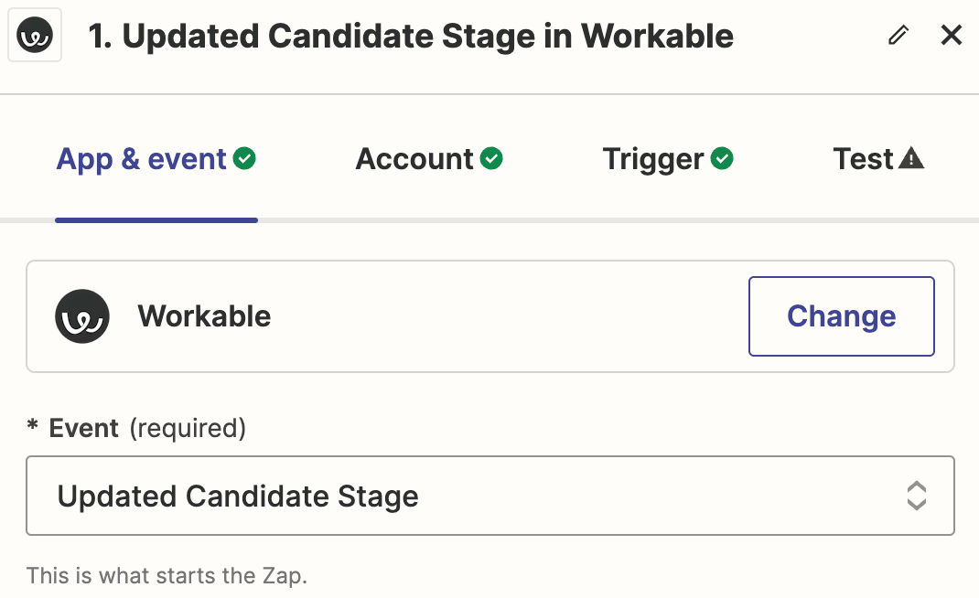Go to the Trigger tab

(653, 159)
